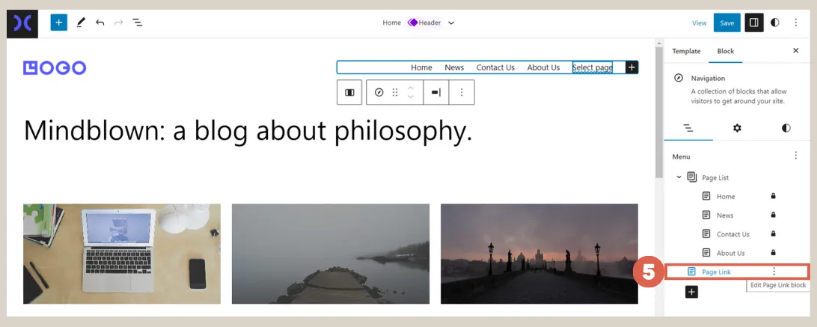This screenshot has height=327, width=817.
Task: Select the Home item in Page List
Action: (725, 197)
